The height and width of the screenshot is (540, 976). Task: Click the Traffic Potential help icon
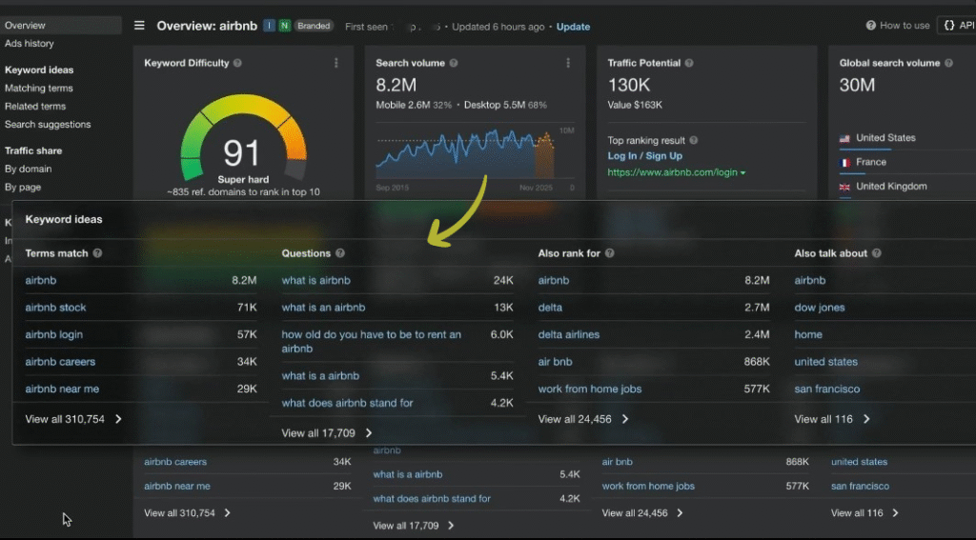[689, 63]
